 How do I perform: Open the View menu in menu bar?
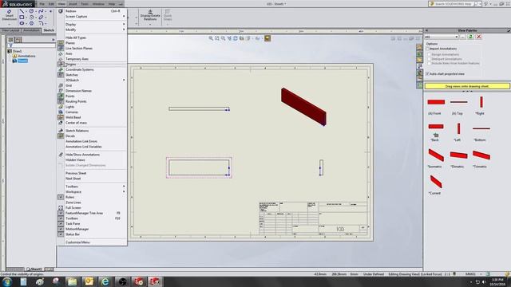(61, 4)
